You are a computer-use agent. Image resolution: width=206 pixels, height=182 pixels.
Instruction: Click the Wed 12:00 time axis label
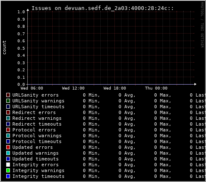pyautogui.click(x=73, y=88)
